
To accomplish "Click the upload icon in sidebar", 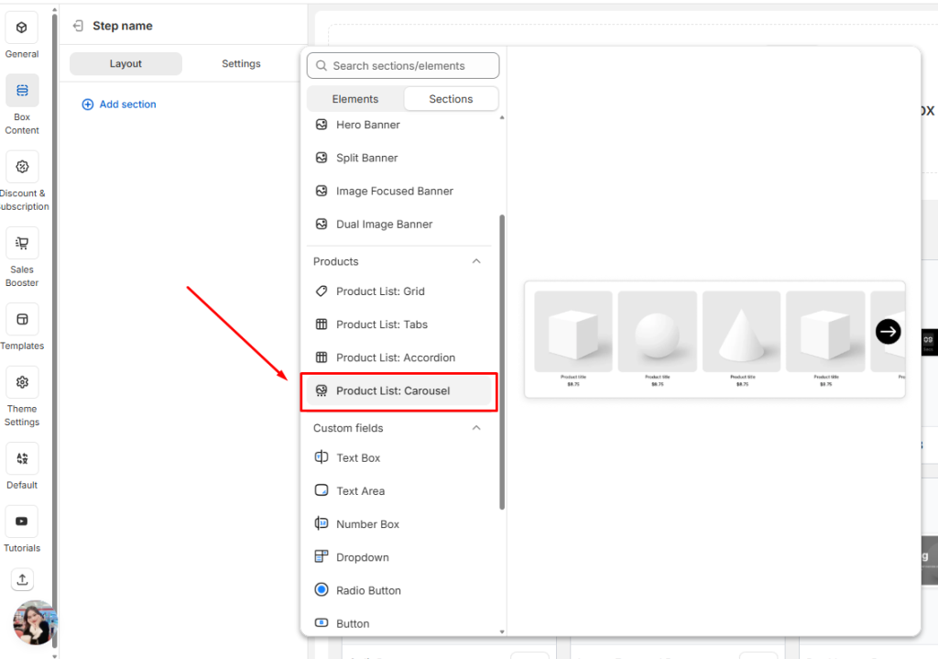I will tap(22, 579).
